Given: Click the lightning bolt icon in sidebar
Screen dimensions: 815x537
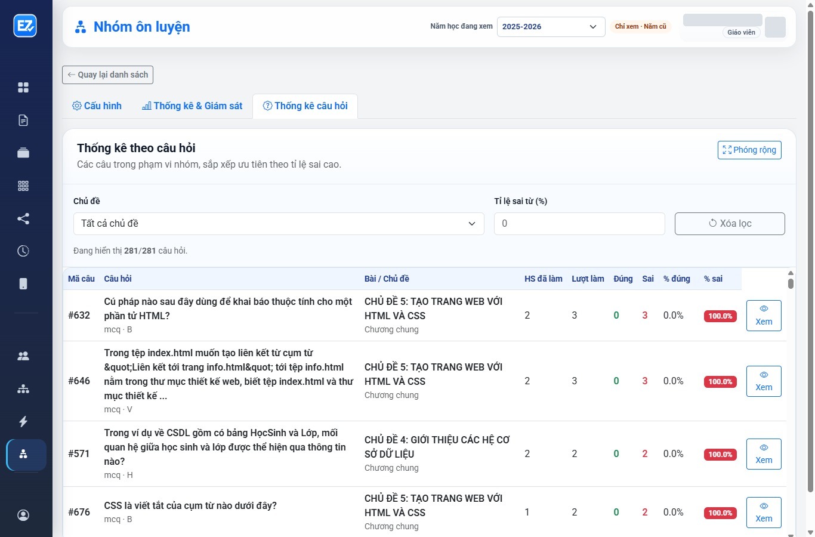Looking at the screenshot, I should 23,421.
